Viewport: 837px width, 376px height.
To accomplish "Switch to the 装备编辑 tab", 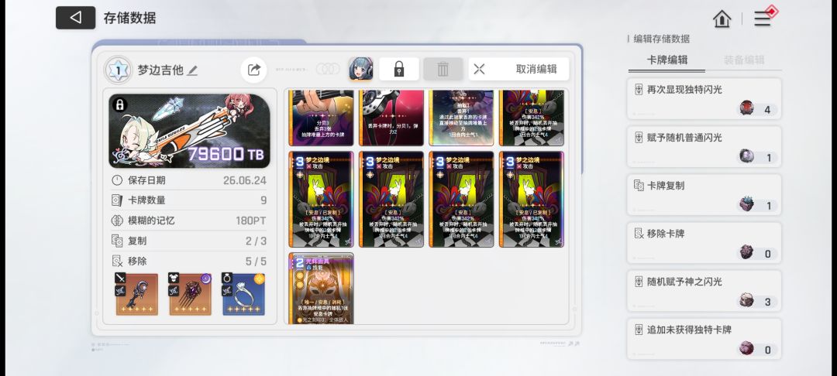I will 743,60.
